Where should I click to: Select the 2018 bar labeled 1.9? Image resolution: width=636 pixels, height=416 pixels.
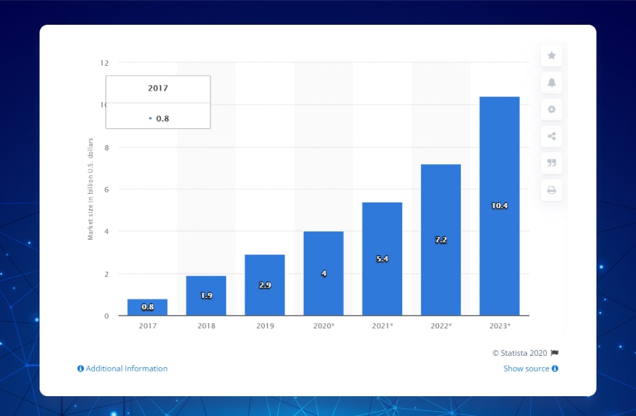pos(206,296)
